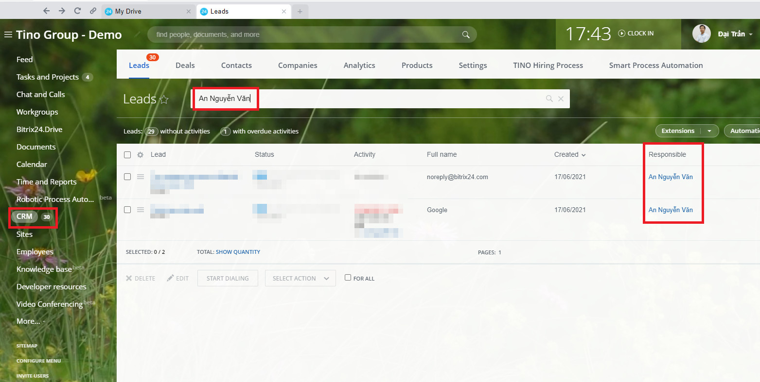Screen dimensions: 760x382
Task: Close the Leads browser tab
Action: click(x=284, y=12)
